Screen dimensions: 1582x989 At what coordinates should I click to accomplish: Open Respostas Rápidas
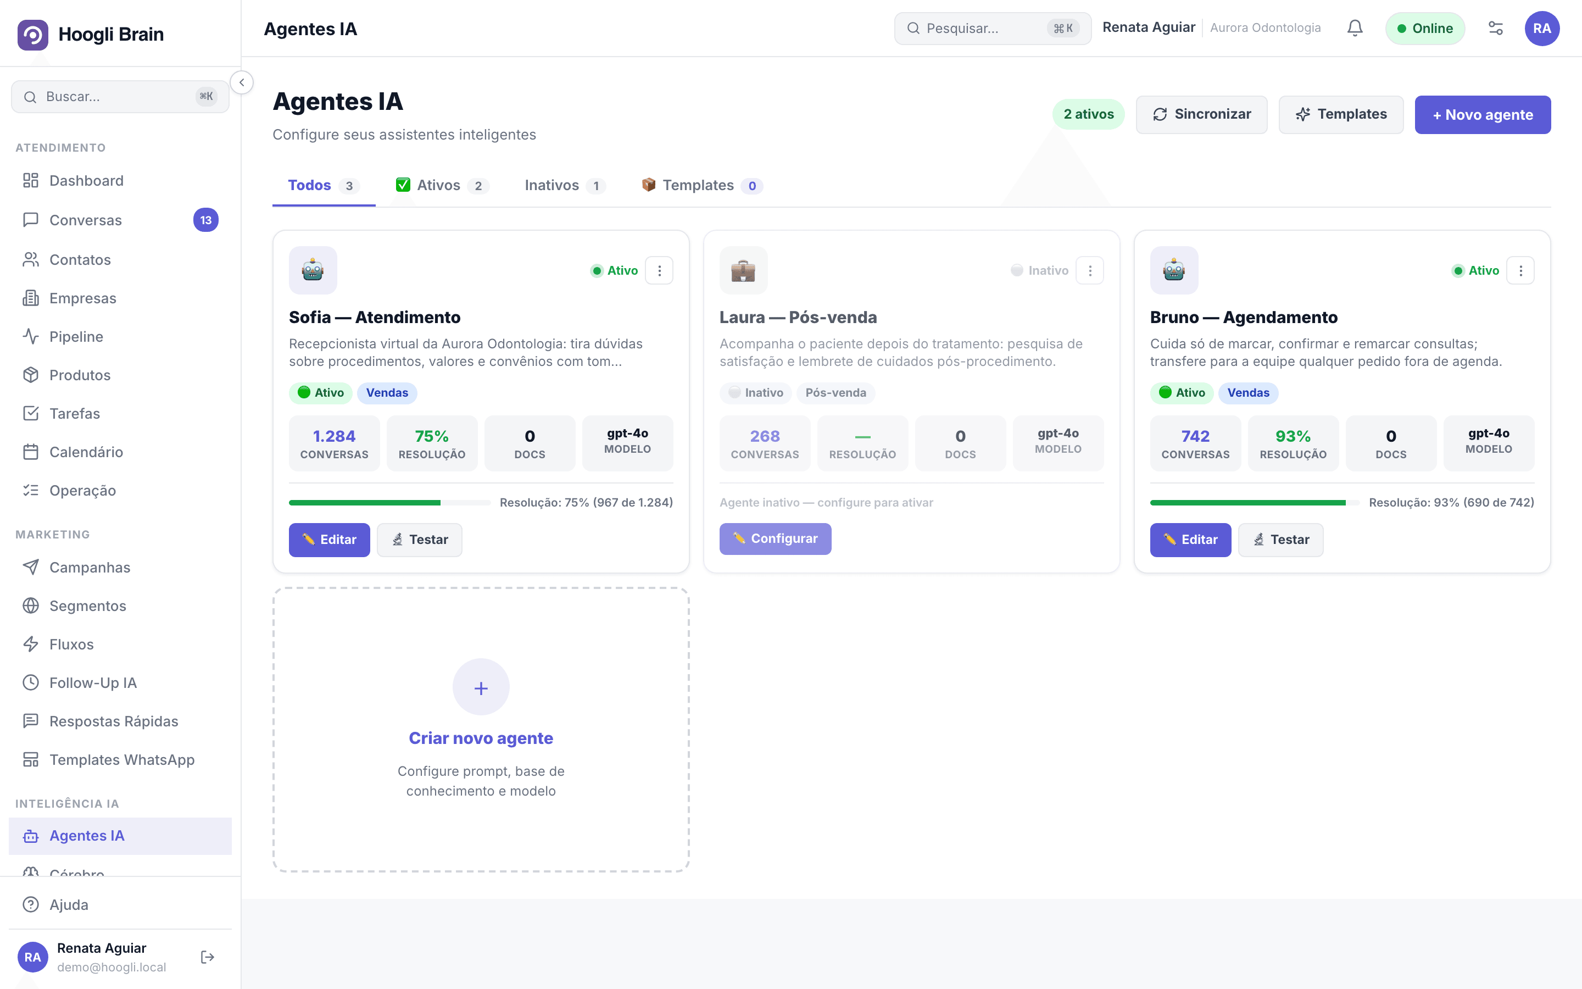tap(120, 721)
